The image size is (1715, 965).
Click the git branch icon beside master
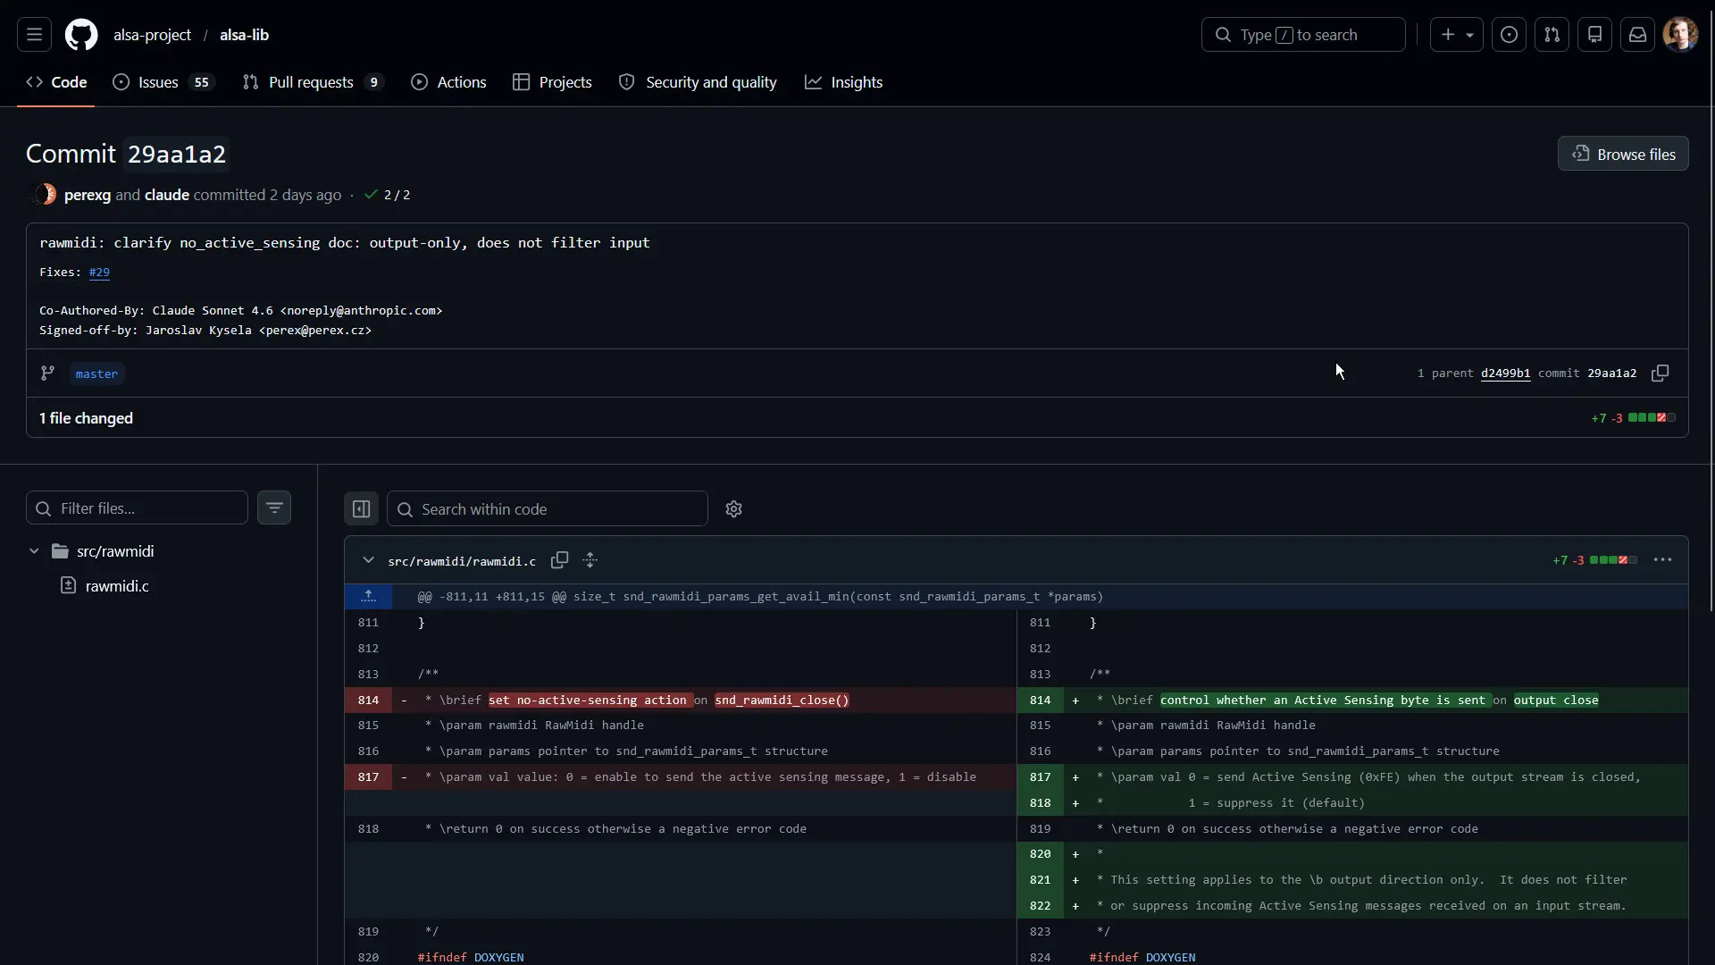pyautogui.click(x=47, y=373)
